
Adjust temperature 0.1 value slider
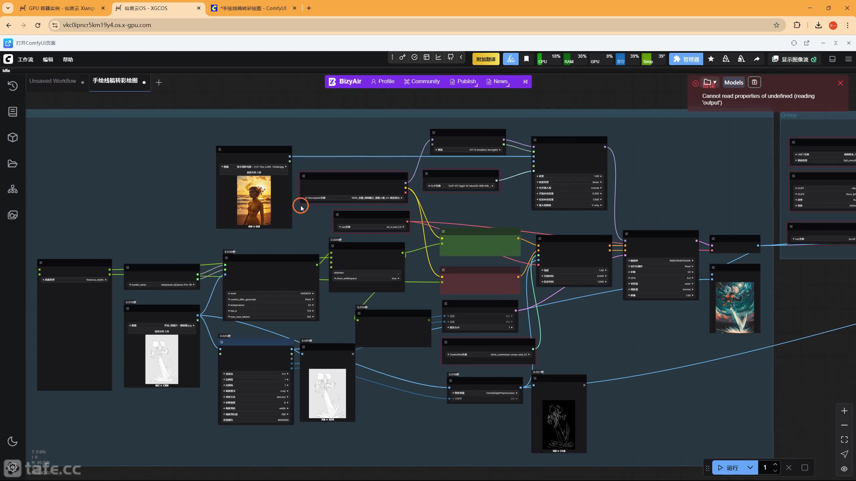(271, 305)
